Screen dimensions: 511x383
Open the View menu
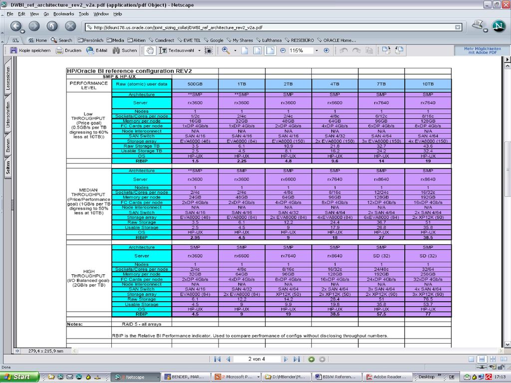coord(34,13)
